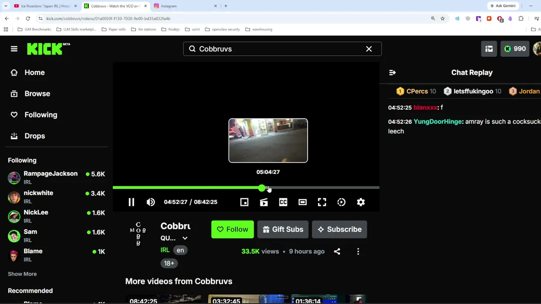Click the Kick logo

click(48, 49)
